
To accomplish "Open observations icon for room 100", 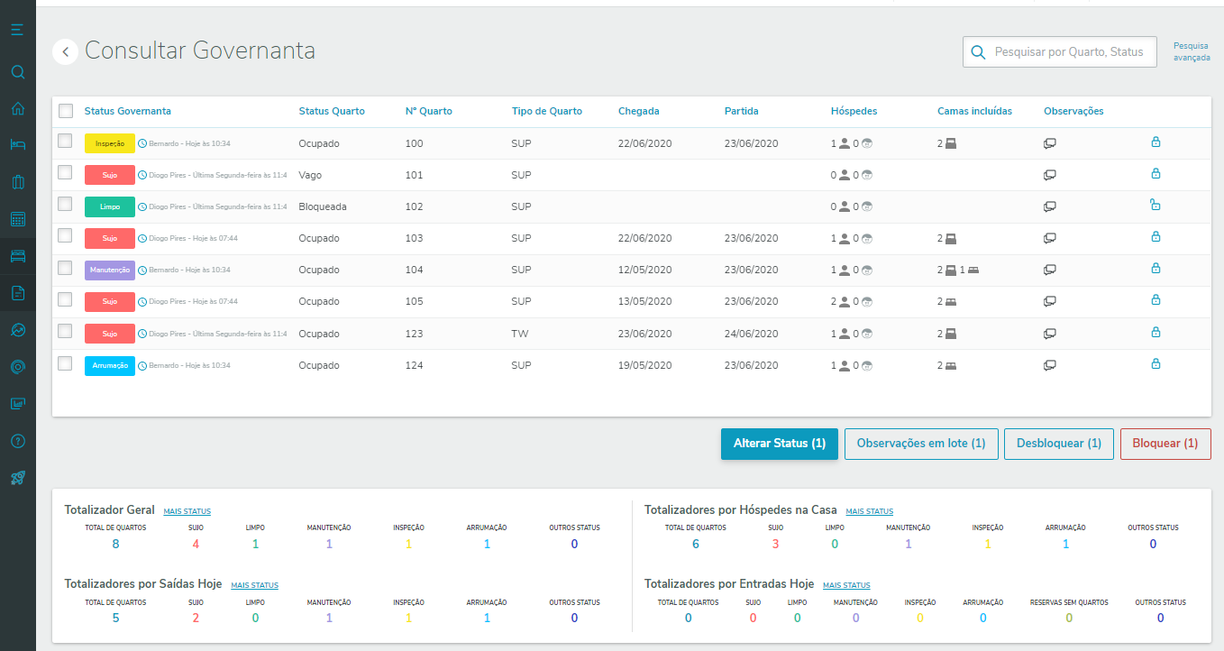I will click(1049, 143).
